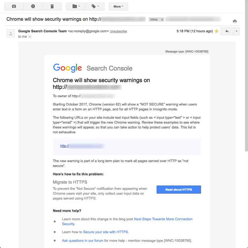The width and height of the screenshot is (248, 248).
Task: Open the Labels tag dropdown
Action: (95, 6)
